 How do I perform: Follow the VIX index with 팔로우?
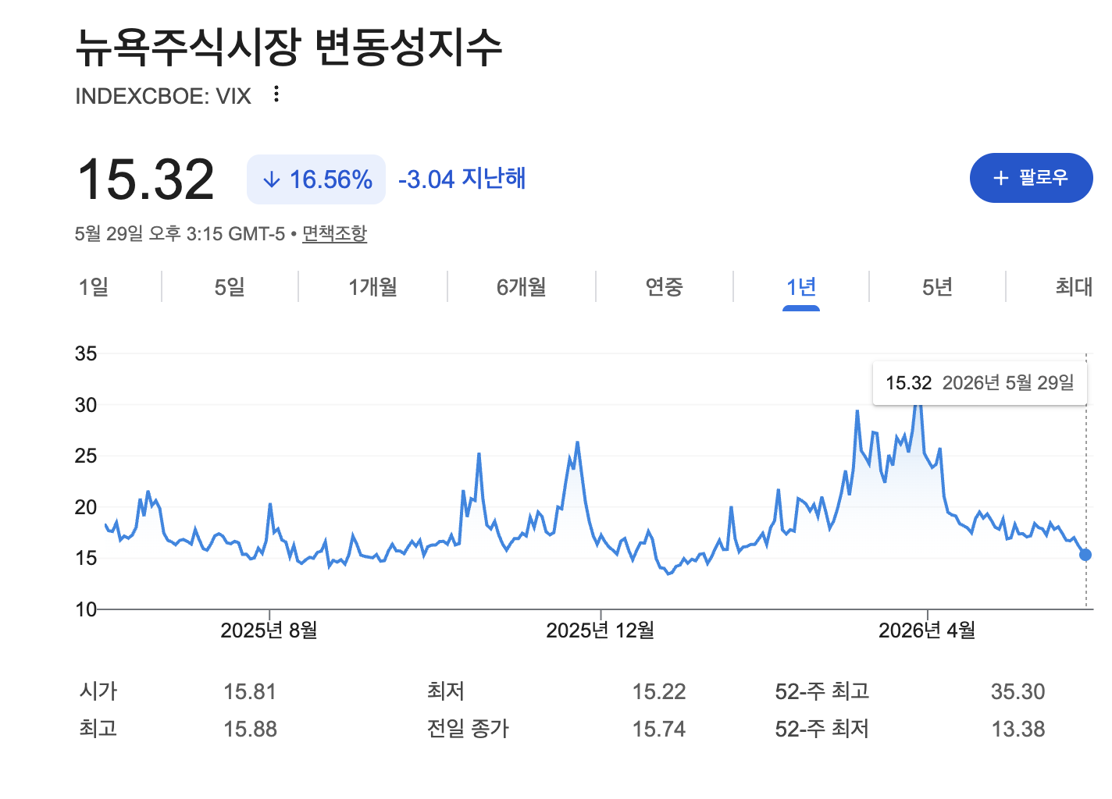point(1032,178)
